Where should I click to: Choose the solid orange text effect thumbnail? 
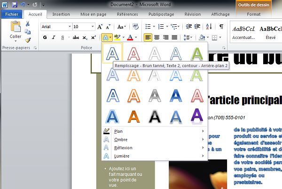tap(134, 116)
